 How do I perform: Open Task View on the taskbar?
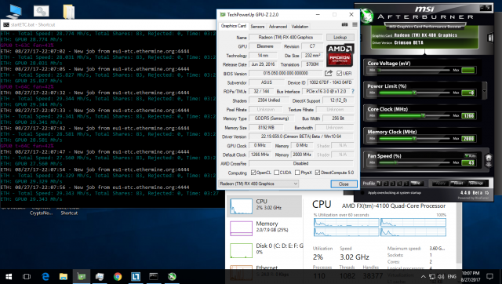coord(26,276)
